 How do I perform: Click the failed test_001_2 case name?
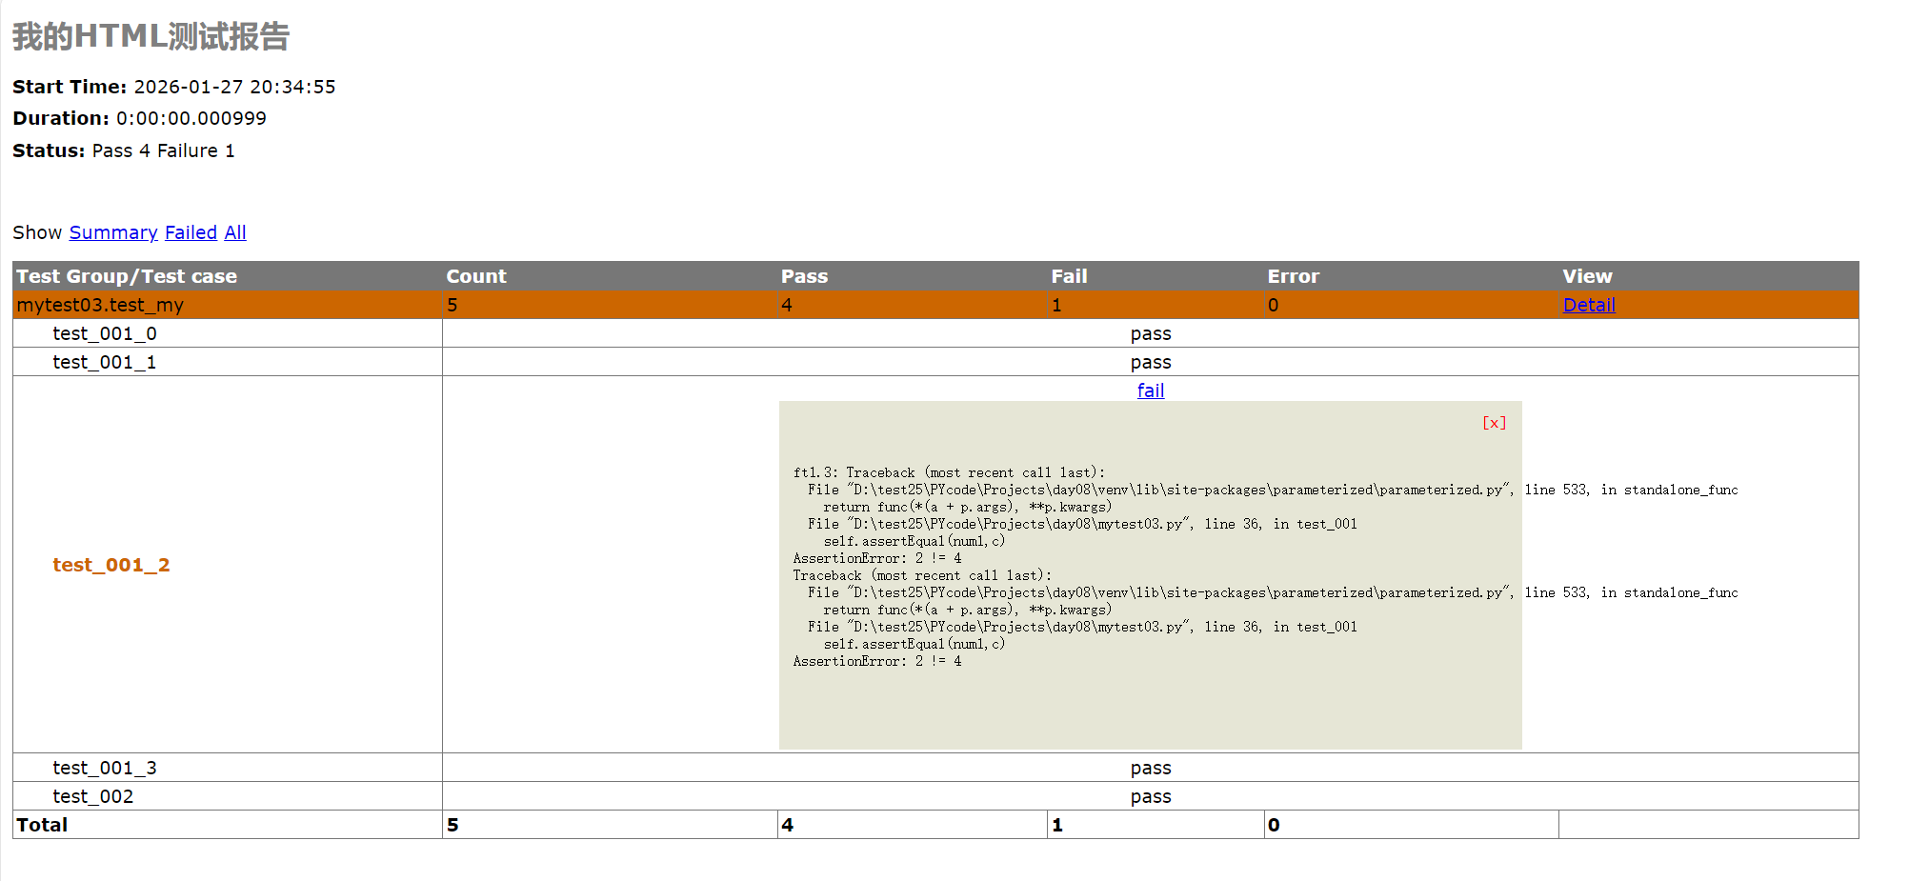(111, 565)
